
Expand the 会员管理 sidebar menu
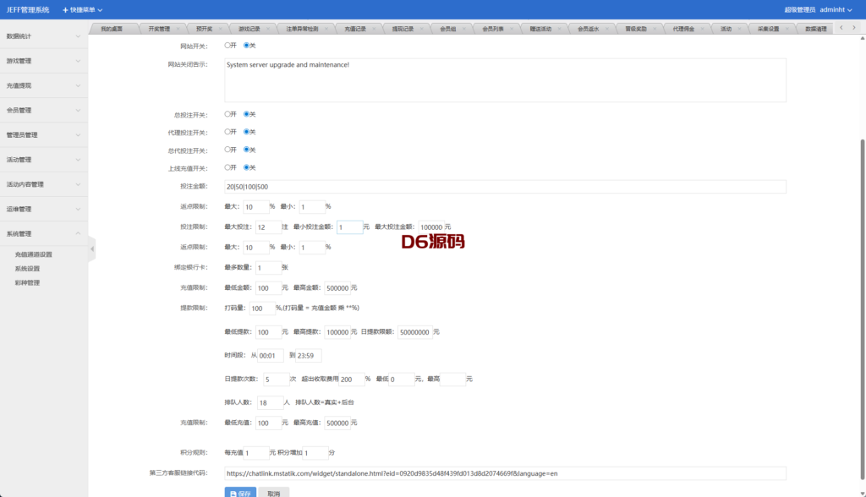pos(44,110)
